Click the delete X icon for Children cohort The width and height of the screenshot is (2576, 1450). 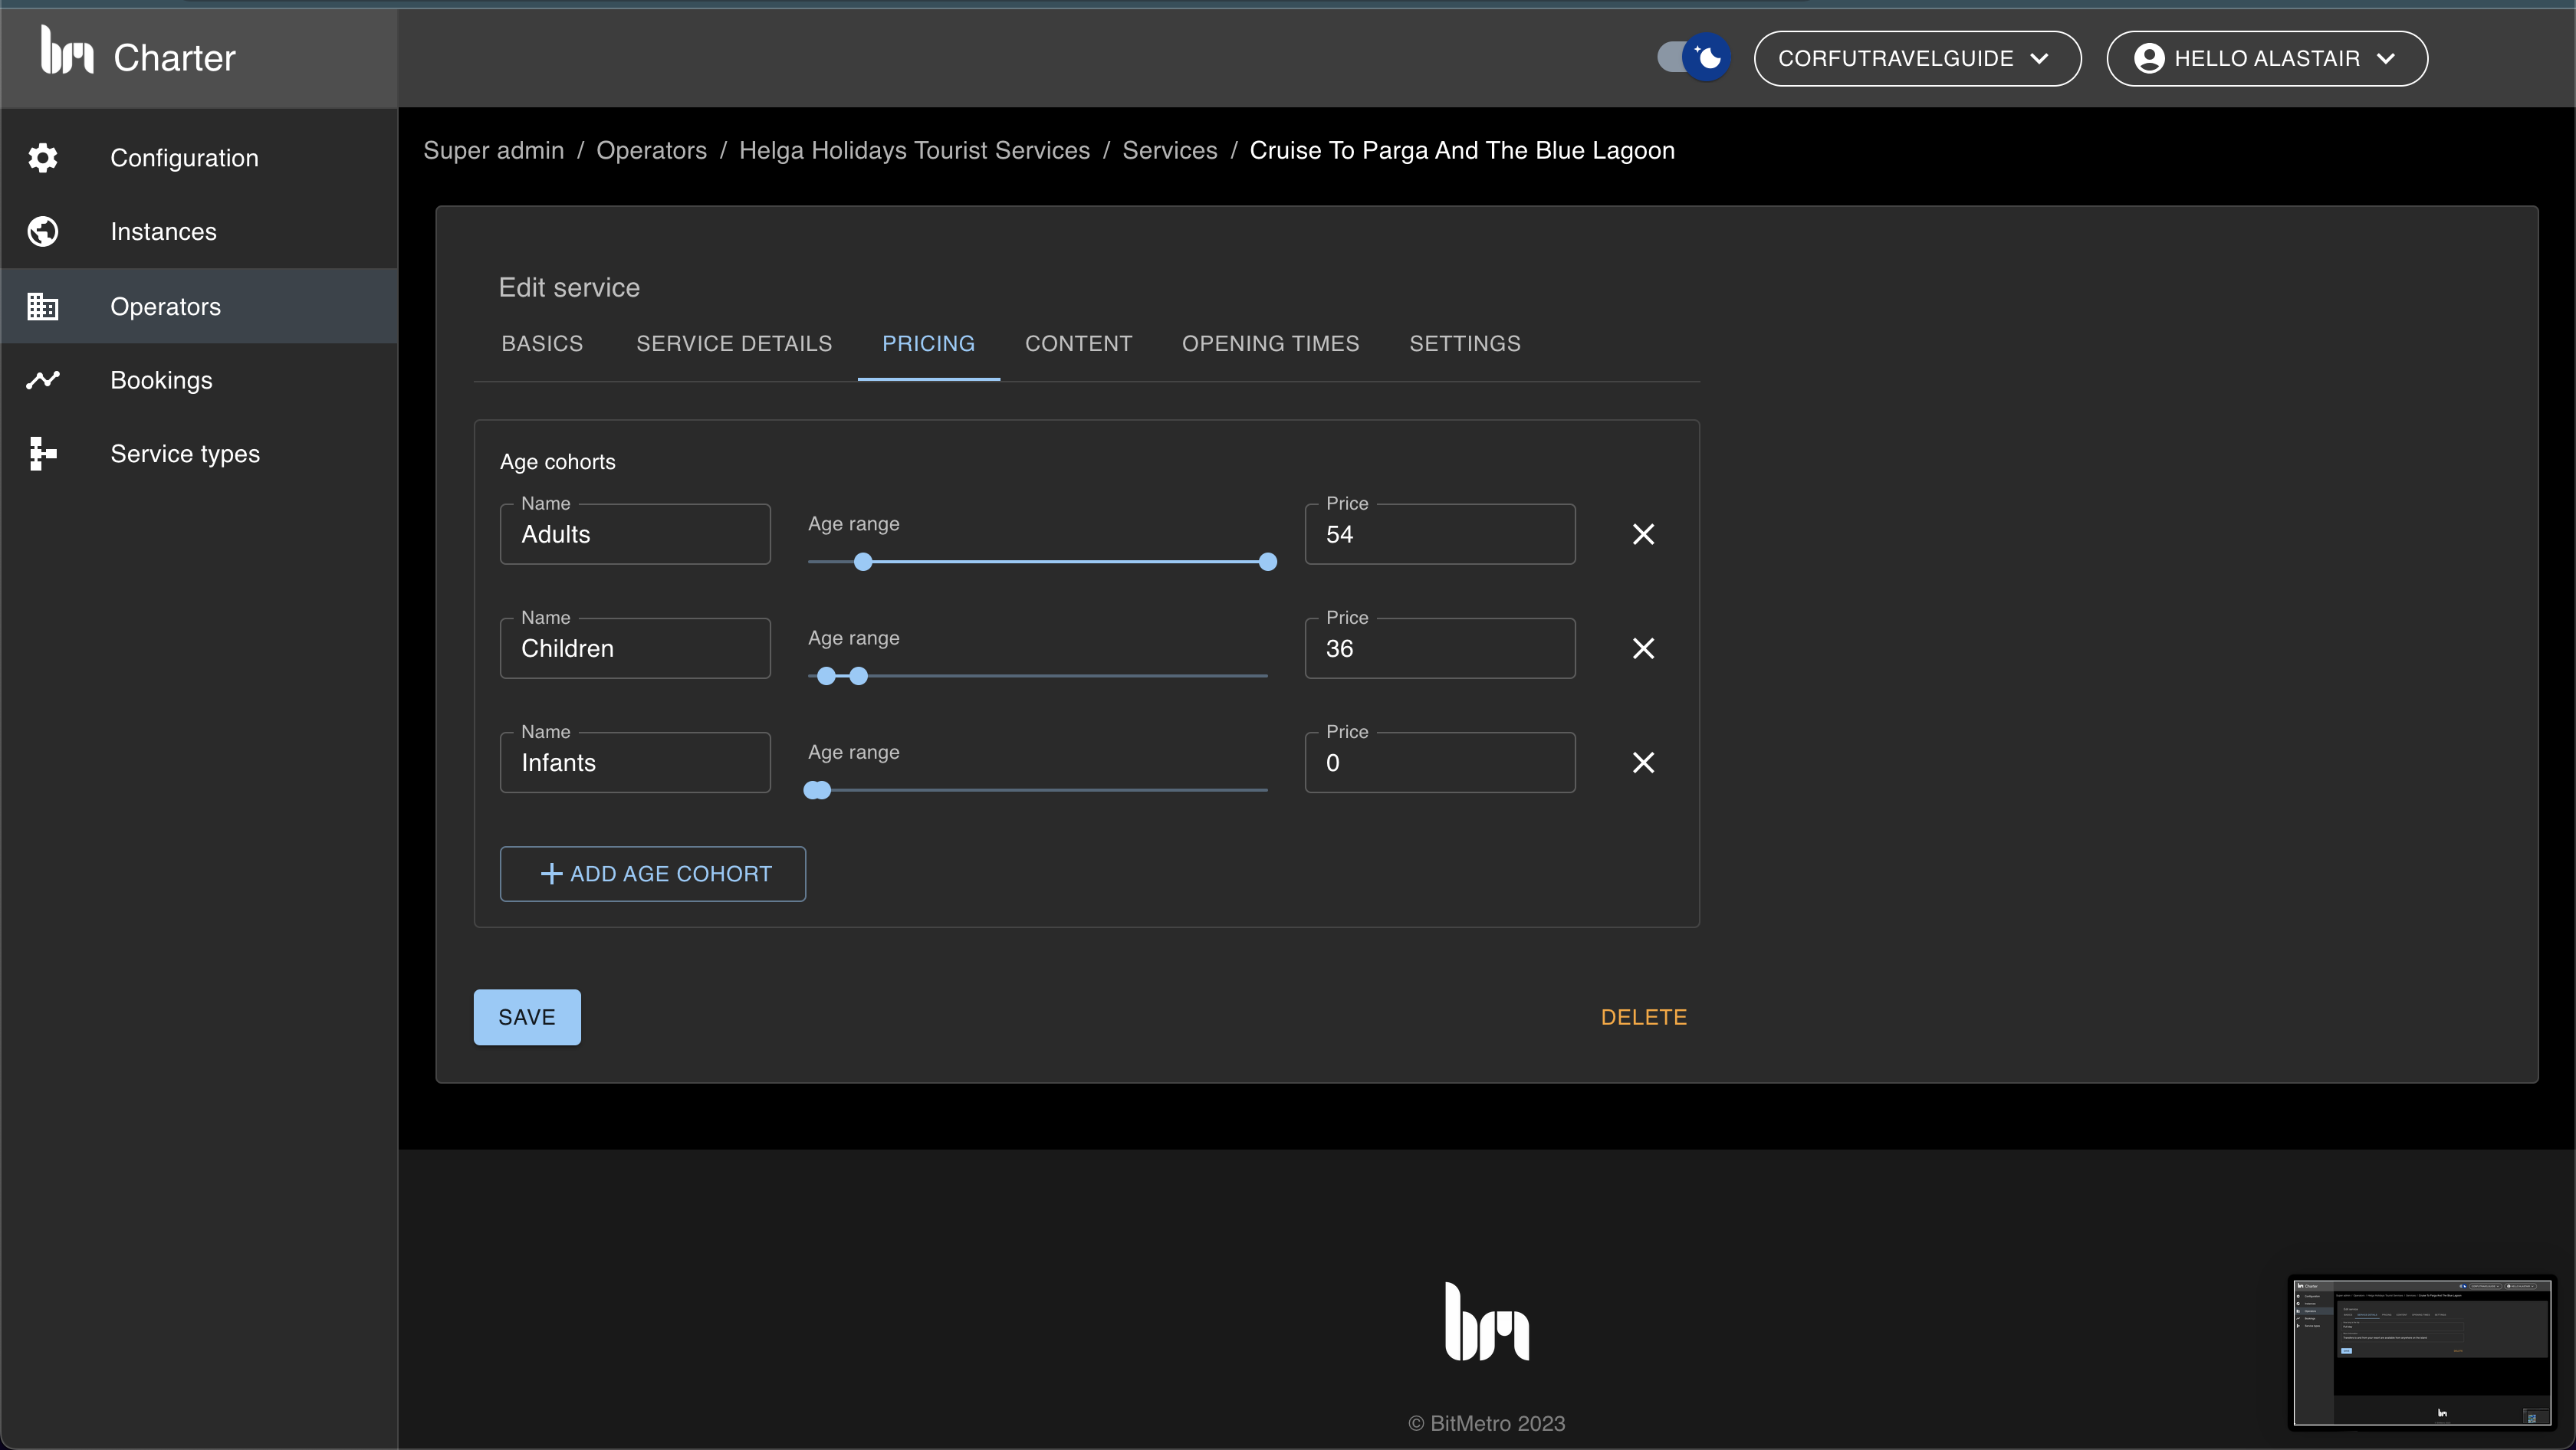(1642, 647)
